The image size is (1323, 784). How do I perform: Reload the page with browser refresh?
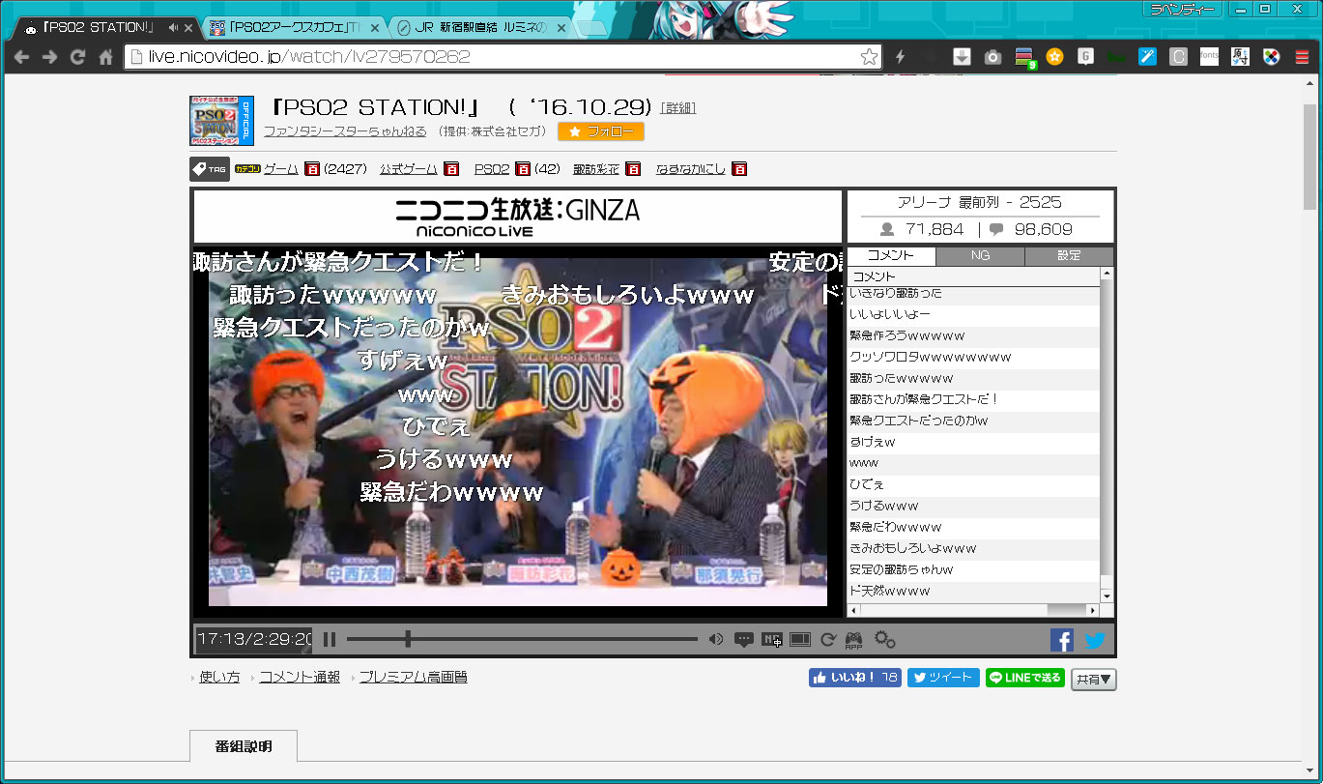tap(78, 57)
